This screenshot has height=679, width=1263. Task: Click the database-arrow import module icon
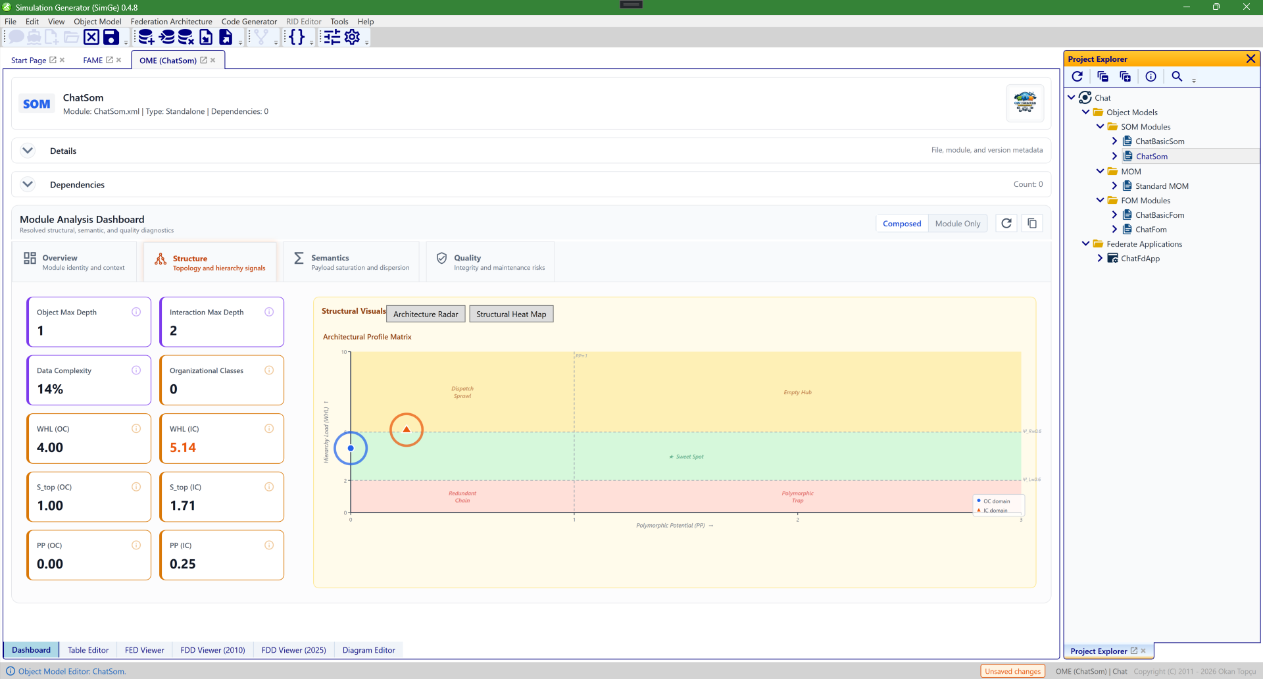coord(167,38)
